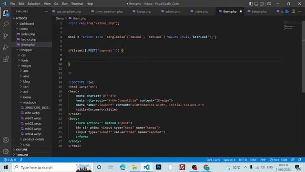The image size is (305, 172).
Task: Open the Run and Debug view
Action: 6,47
